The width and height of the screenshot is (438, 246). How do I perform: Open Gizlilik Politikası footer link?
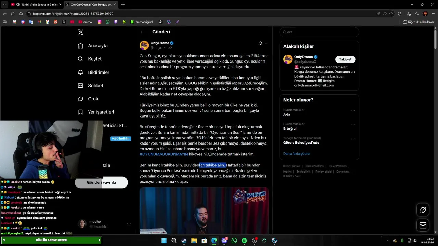(x=314, y=166)
